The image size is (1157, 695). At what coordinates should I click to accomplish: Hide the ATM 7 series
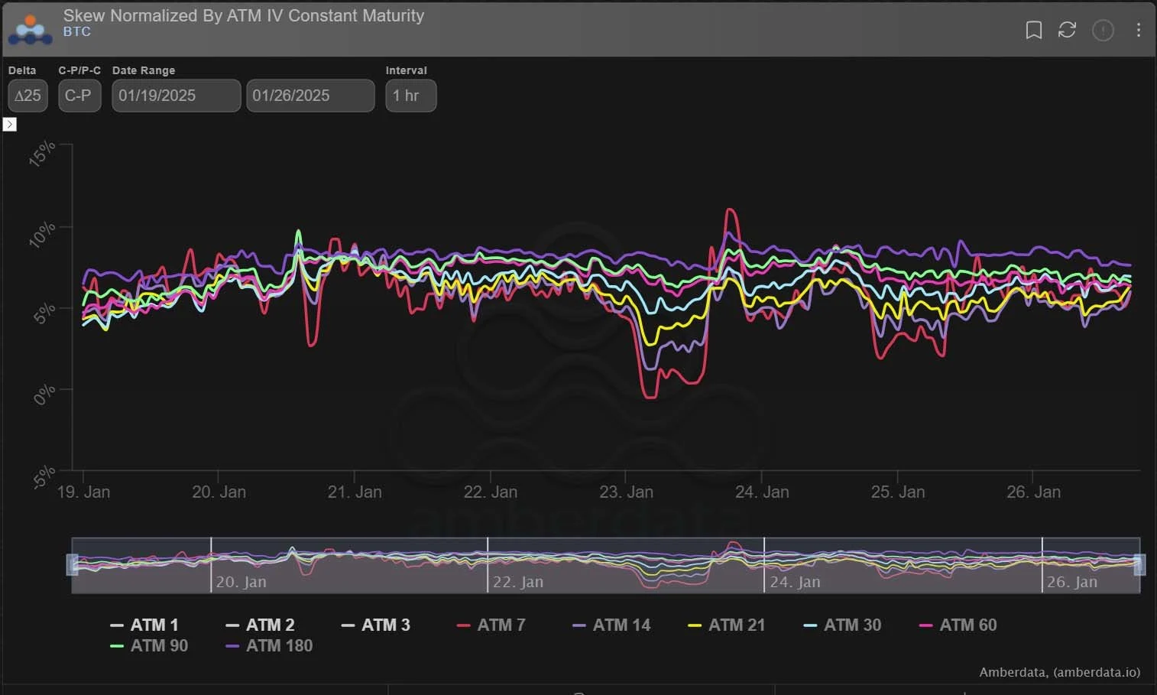[x=491, y=625]
